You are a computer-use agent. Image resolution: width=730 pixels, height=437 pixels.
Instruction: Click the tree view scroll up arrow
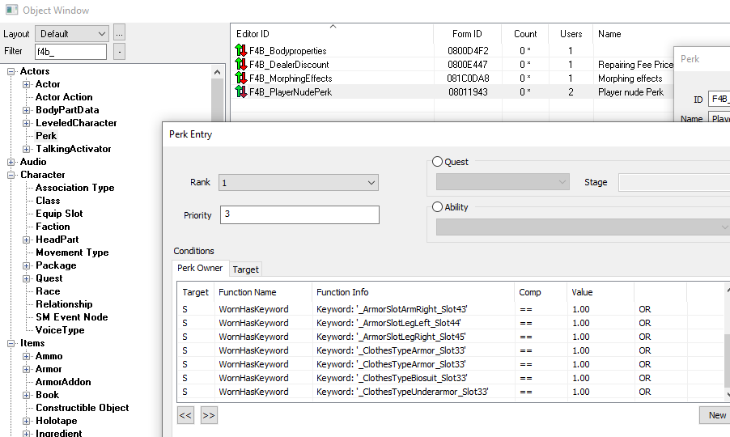click(217, 72)
